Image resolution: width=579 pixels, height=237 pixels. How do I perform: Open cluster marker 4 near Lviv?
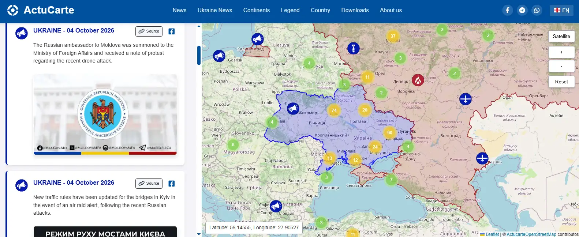click(x=272, y=122)
